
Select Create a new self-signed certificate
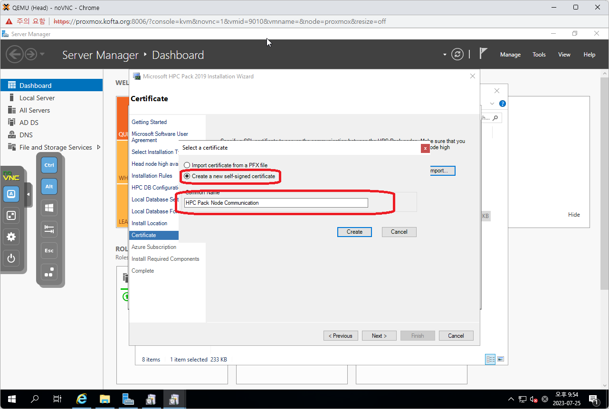(187, 176)
